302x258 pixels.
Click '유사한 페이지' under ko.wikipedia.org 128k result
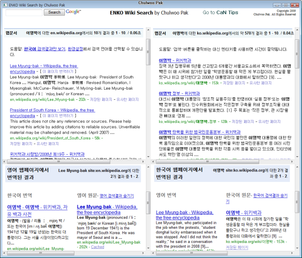click(x=269, y=121)
